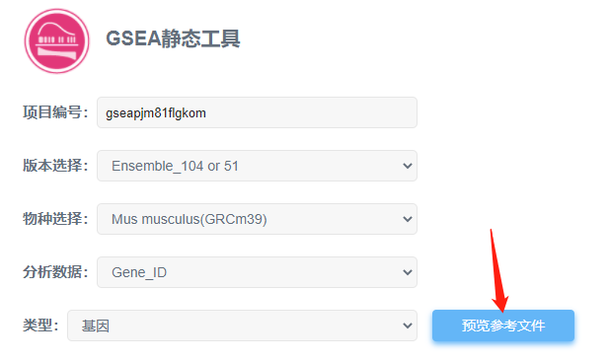This screenshot has height=362, width=610.
Task: Click the pink GSEA logo icon
Action: [57, 41]
